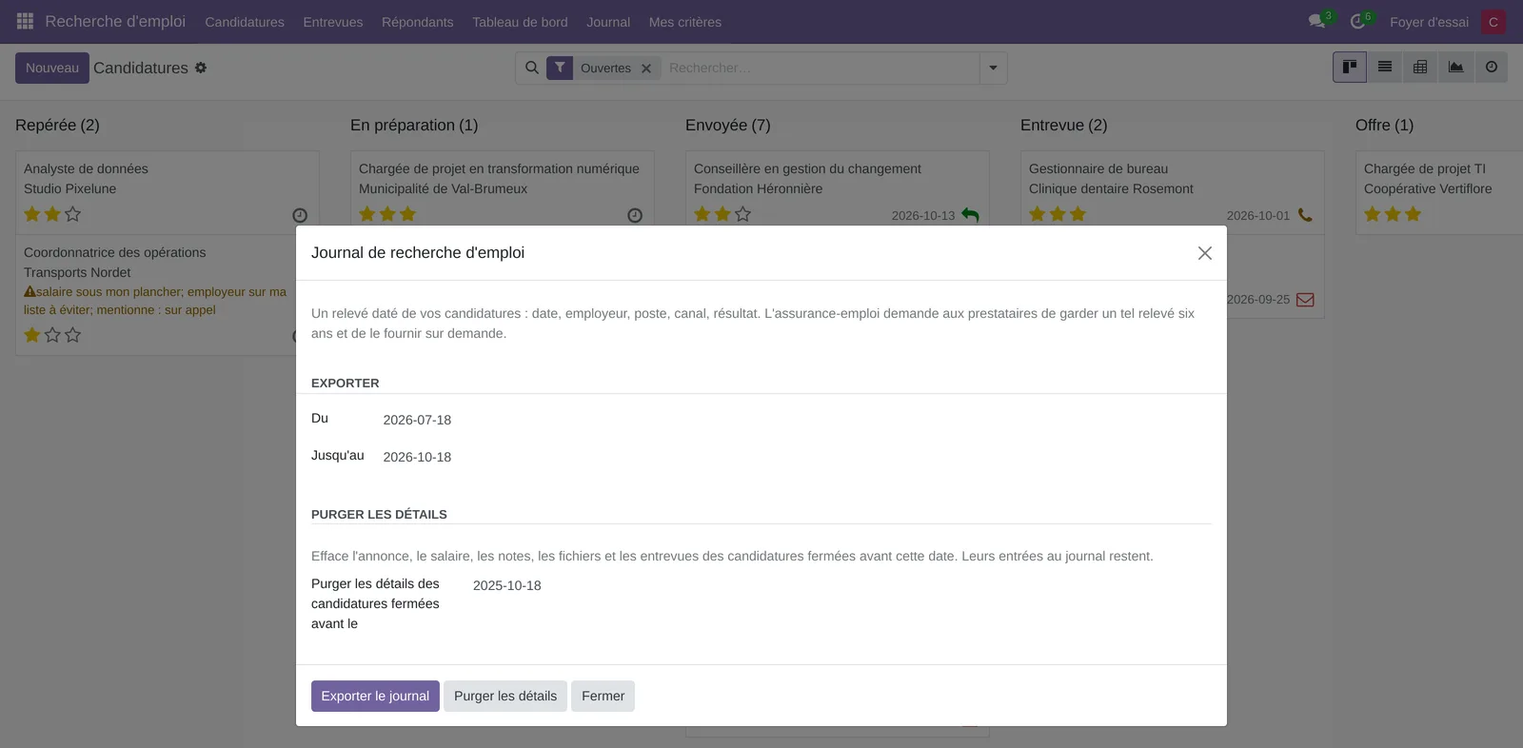Viewport: 1523px width, 748px height.
Task: Click the Envoyée (7) column header
Action: pyautogui.click(x=728, y=125)
